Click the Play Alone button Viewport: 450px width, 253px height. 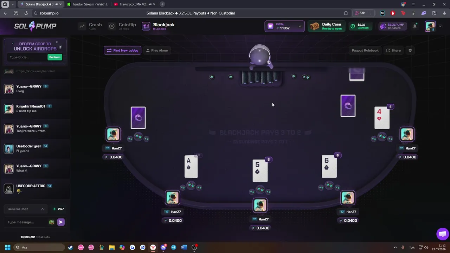coord(157,50)
